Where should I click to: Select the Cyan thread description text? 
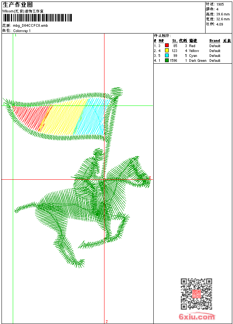[x=193, y=55]
